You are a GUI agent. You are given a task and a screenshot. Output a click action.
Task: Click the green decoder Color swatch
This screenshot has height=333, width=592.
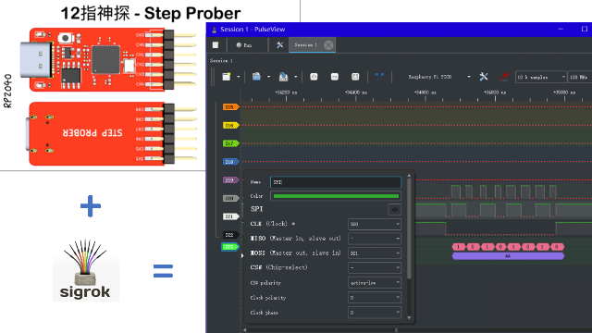pos(336,196)
